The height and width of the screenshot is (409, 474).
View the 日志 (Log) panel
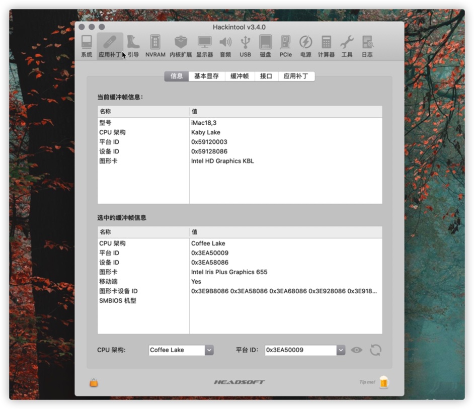pos(367,45)
